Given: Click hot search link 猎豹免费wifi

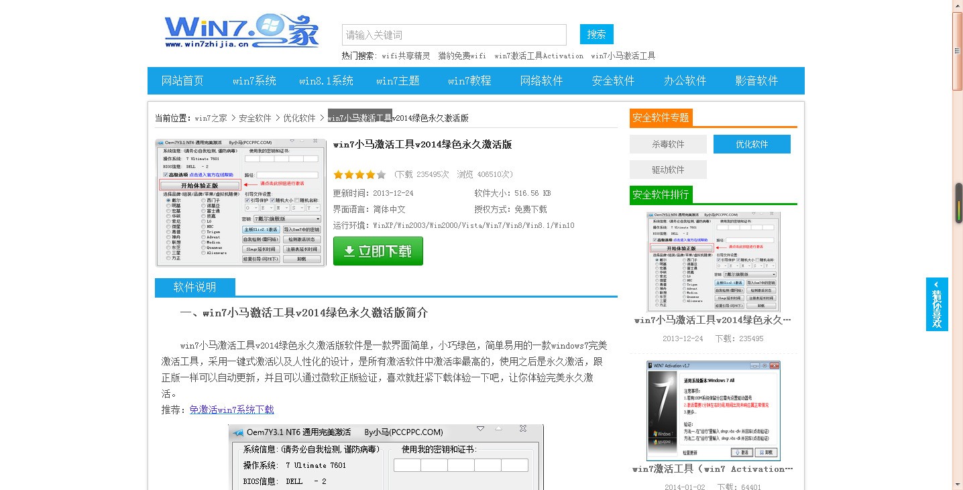Looking at the screenshot, I should pyautogui.click(x=462, y=56).
